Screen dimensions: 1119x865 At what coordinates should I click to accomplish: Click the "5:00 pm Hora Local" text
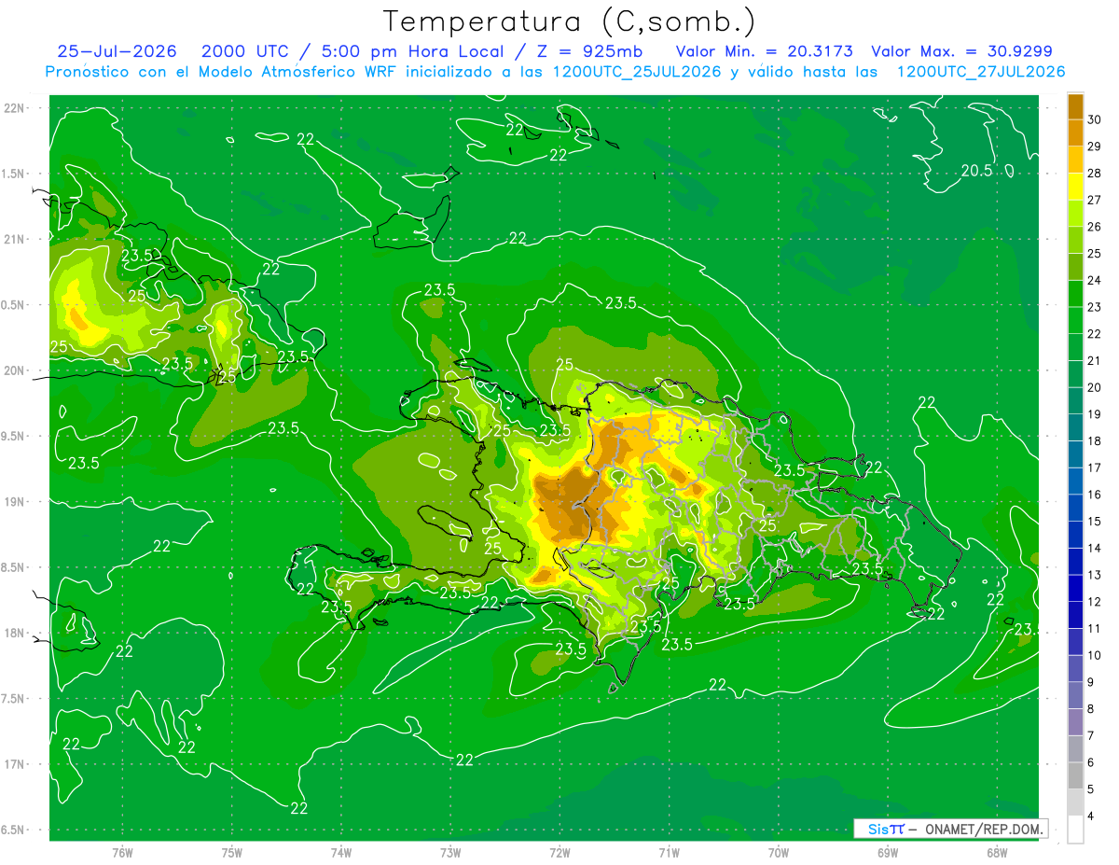411,51
